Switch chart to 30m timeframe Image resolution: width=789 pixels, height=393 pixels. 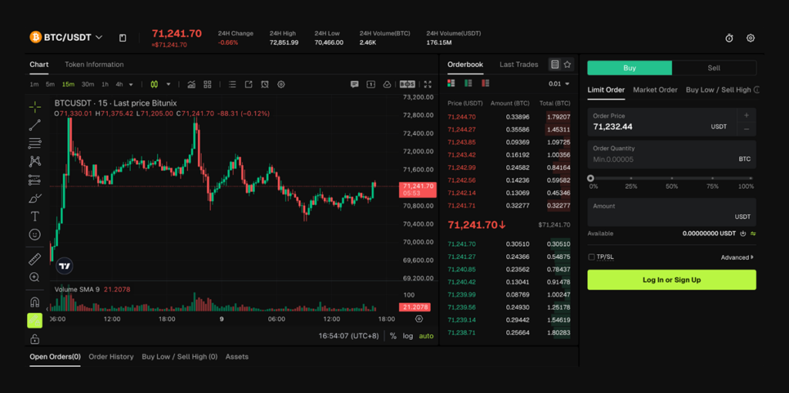point(88,85)
